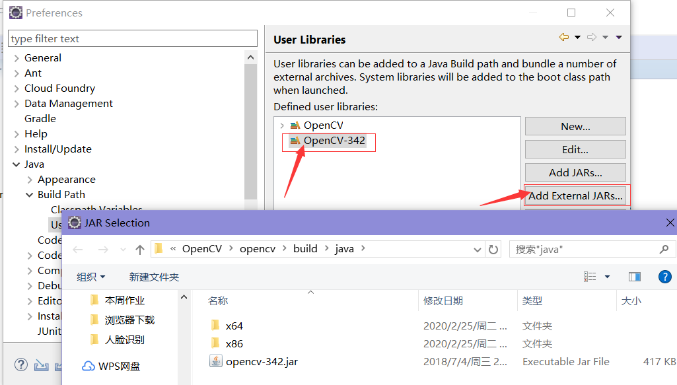Open the 组织 menu
677x385 pixels.
[90, 277]
